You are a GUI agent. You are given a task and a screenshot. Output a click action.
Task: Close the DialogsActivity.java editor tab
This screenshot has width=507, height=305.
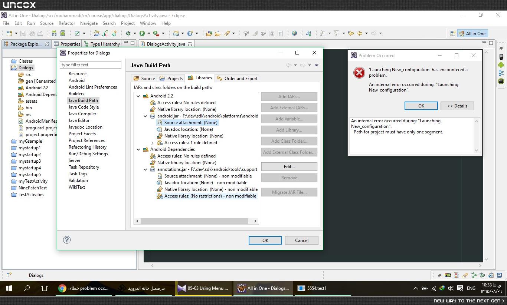tap(190, 44)
